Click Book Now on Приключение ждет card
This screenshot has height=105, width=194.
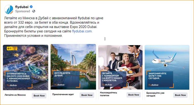87,95
